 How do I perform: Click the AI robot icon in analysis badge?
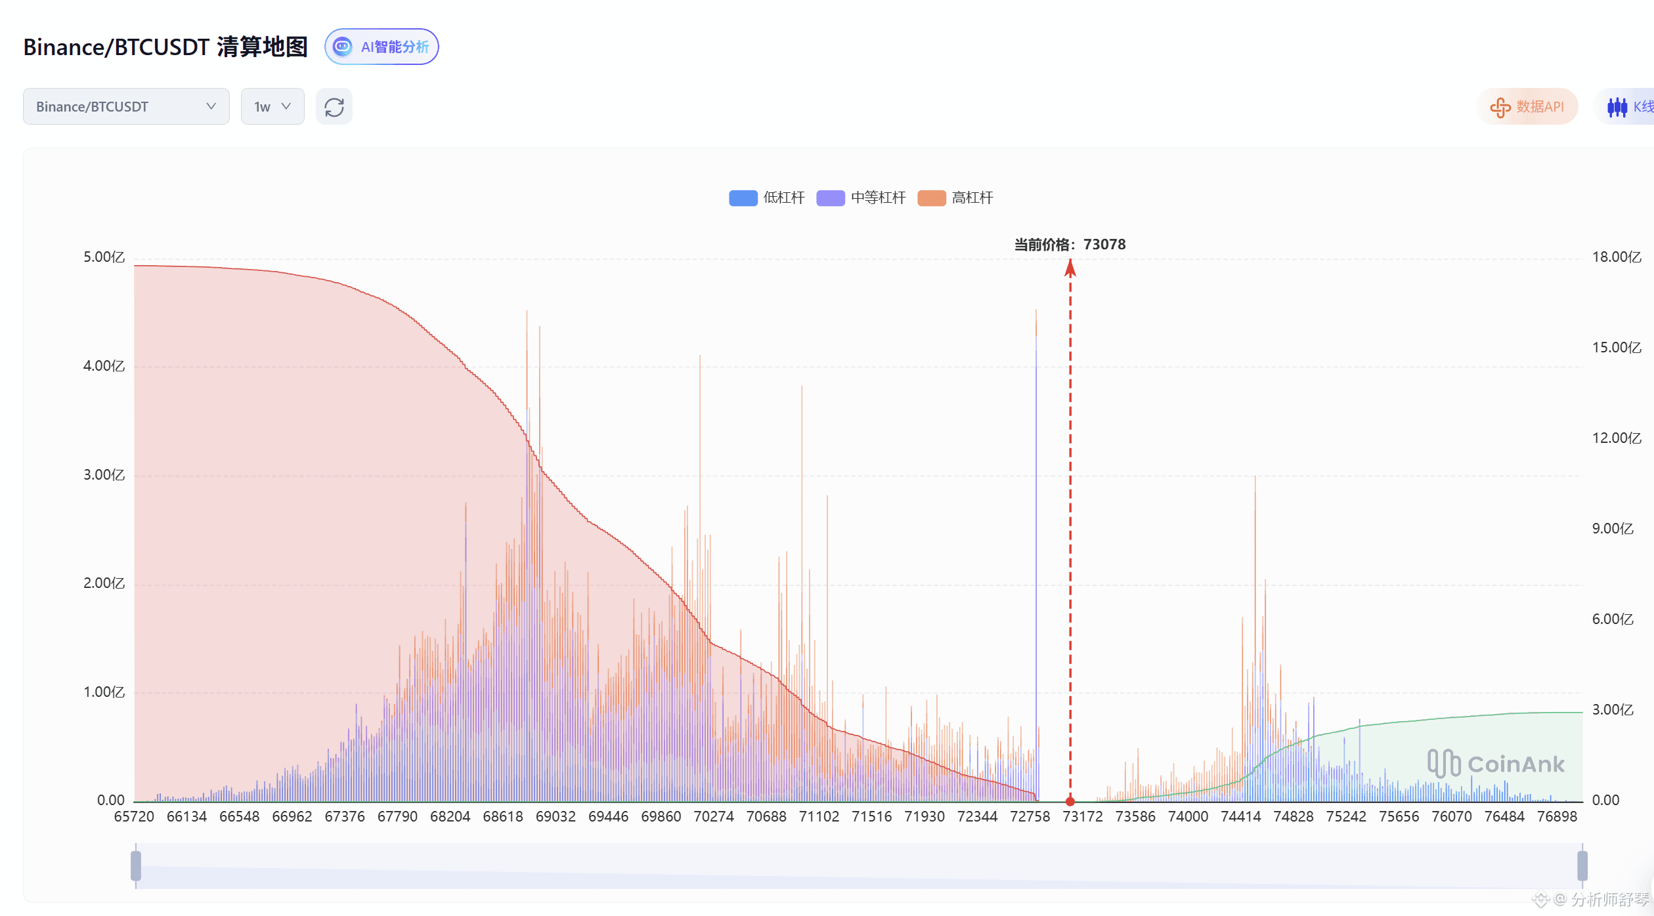click(342, 47)
